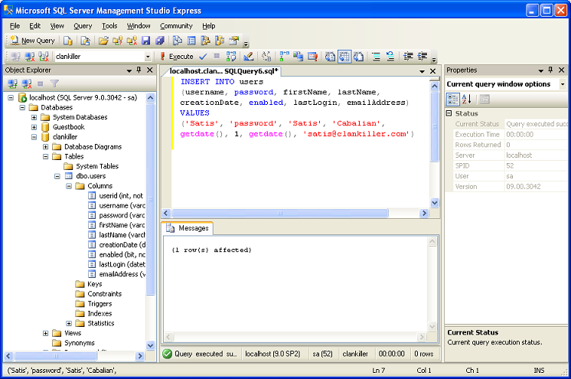
Task: Comment out the selected lines icon
Action: (376, 57)
